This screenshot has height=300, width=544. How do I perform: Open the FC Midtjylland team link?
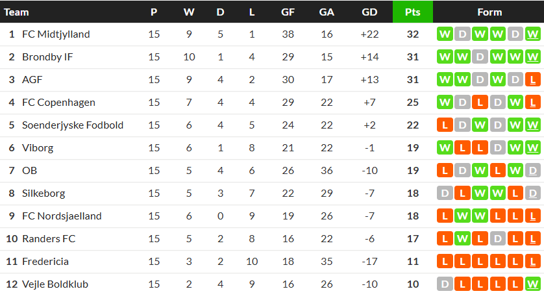[56, 34]
